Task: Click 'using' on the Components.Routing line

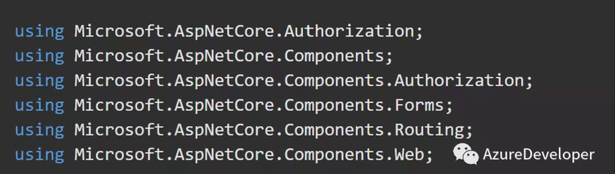Action: click(x=40, y=130)
